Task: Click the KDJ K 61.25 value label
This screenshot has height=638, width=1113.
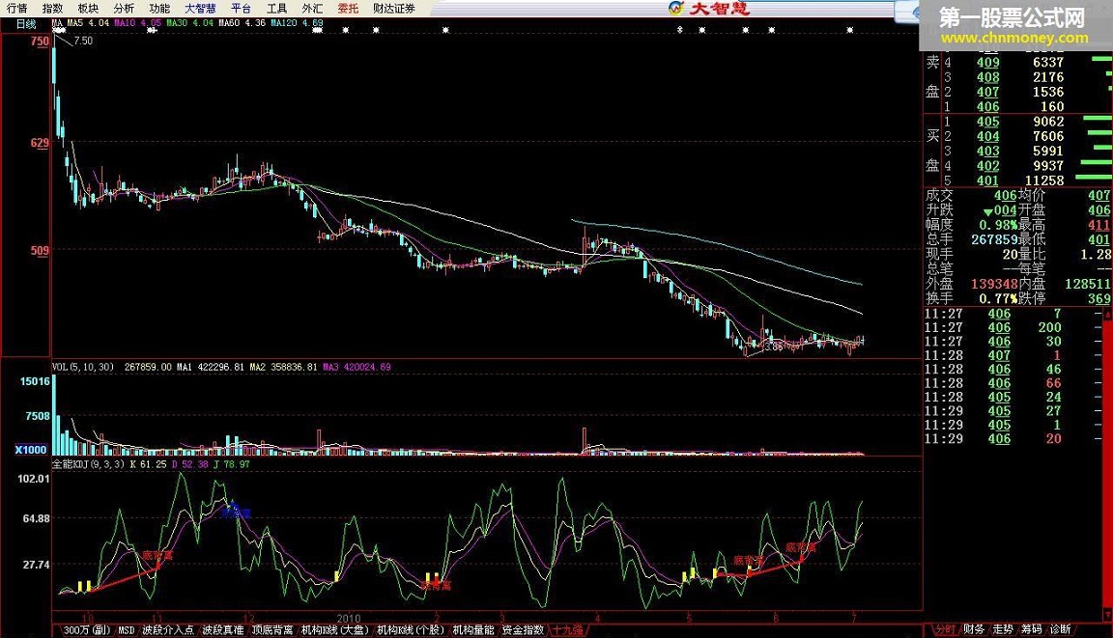Action: (148, 464)
